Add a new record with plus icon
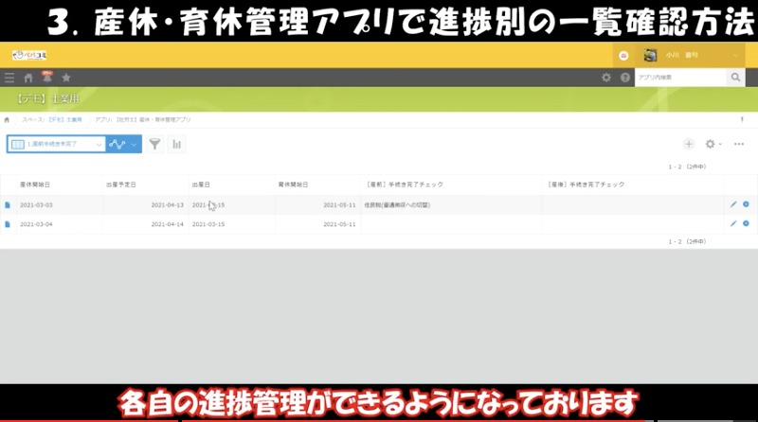 pos(689,144)
